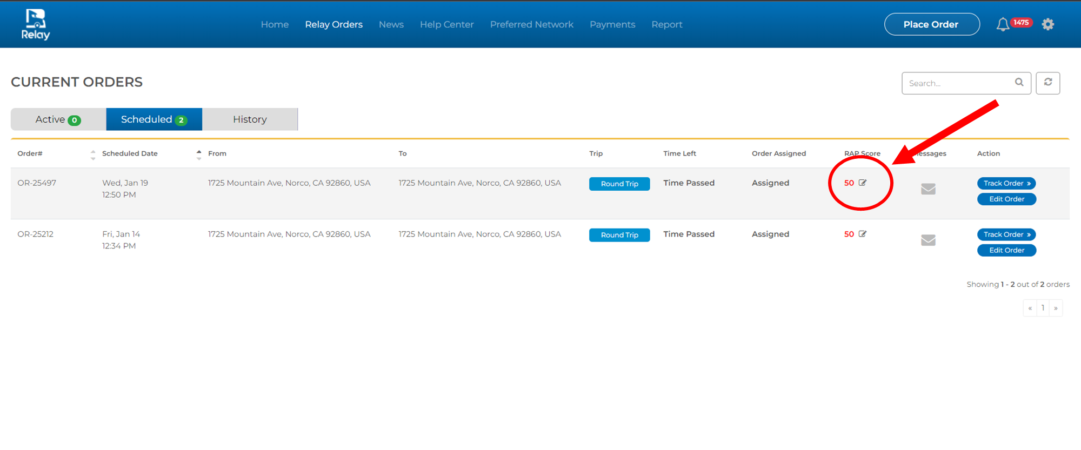Click the search magnifier icon
Screen dimensions: 1081x450
point(1019,83)
